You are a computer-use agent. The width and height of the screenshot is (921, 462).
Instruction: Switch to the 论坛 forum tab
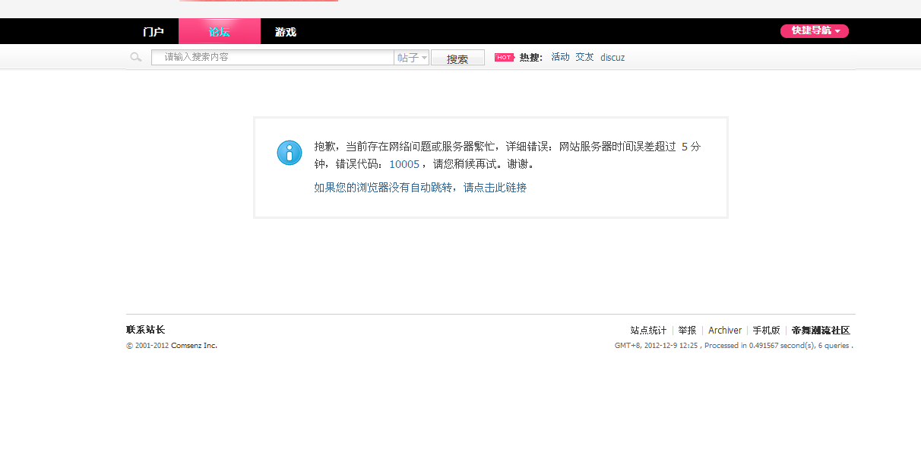220,31
